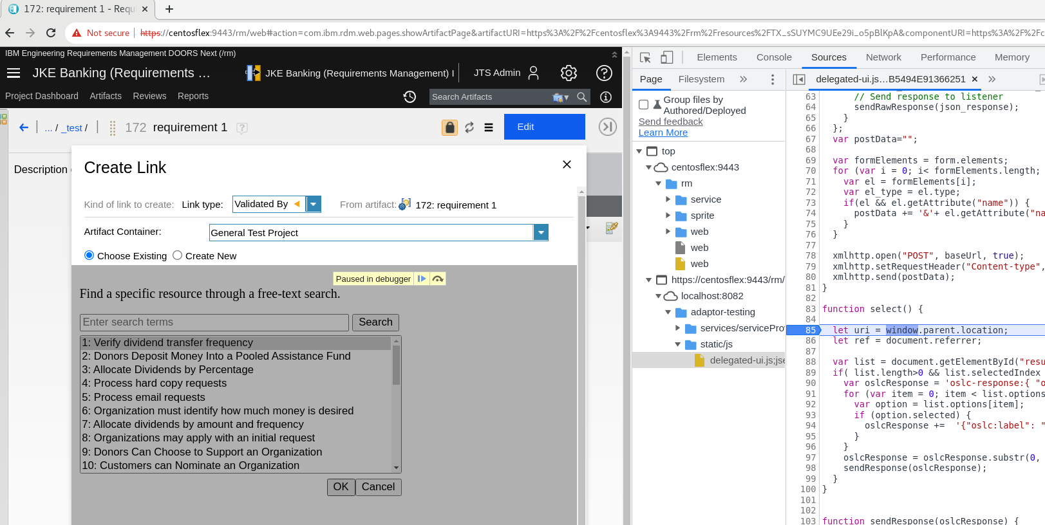Open the Send feedback link
This screenshot has width=1045, height=525.
coord(670,122)
